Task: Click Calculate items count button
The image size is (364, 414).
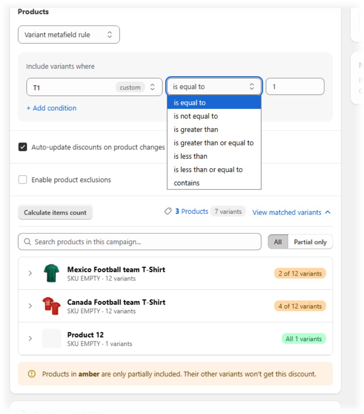Action: [x=55, y=212]
